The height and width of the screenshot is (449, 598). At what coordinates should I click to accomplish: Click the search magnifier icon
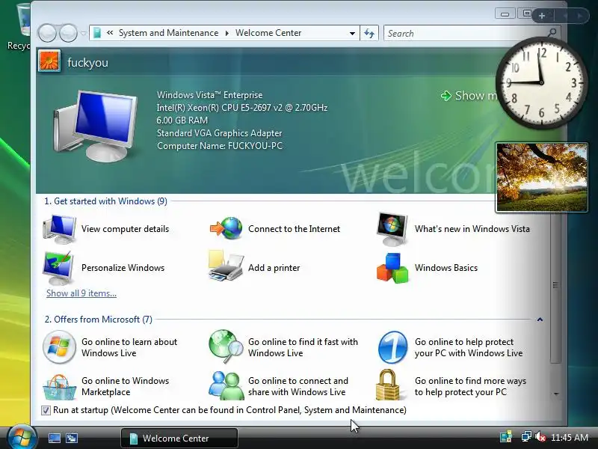click(552, 32)
